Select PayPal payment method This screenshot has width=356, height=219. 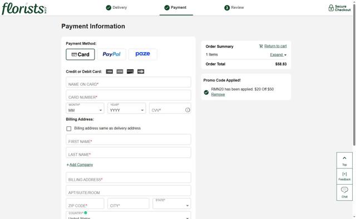pos(111,54)
